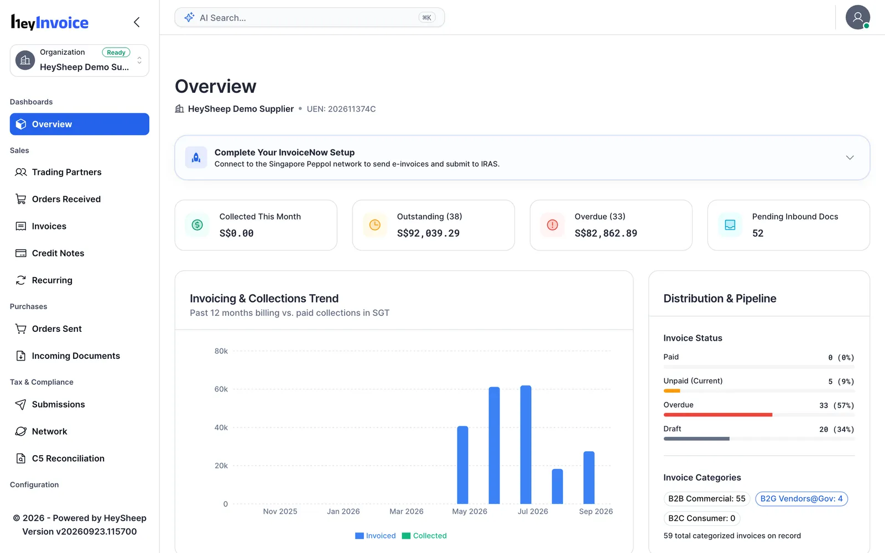
Task: Click the Submissions paper-plane icon
Action: tap(21, 405)
